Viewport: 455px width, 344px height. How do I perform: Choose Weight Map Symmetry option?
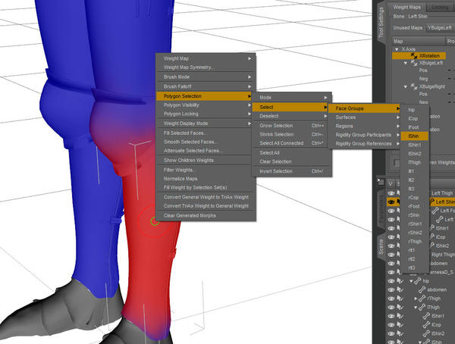(206, 67)
